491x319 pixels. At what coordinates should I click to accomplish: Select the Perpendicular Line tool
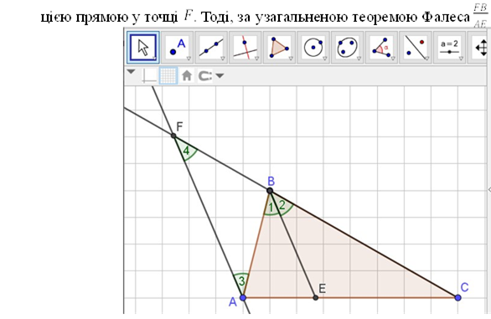(245, 48)
